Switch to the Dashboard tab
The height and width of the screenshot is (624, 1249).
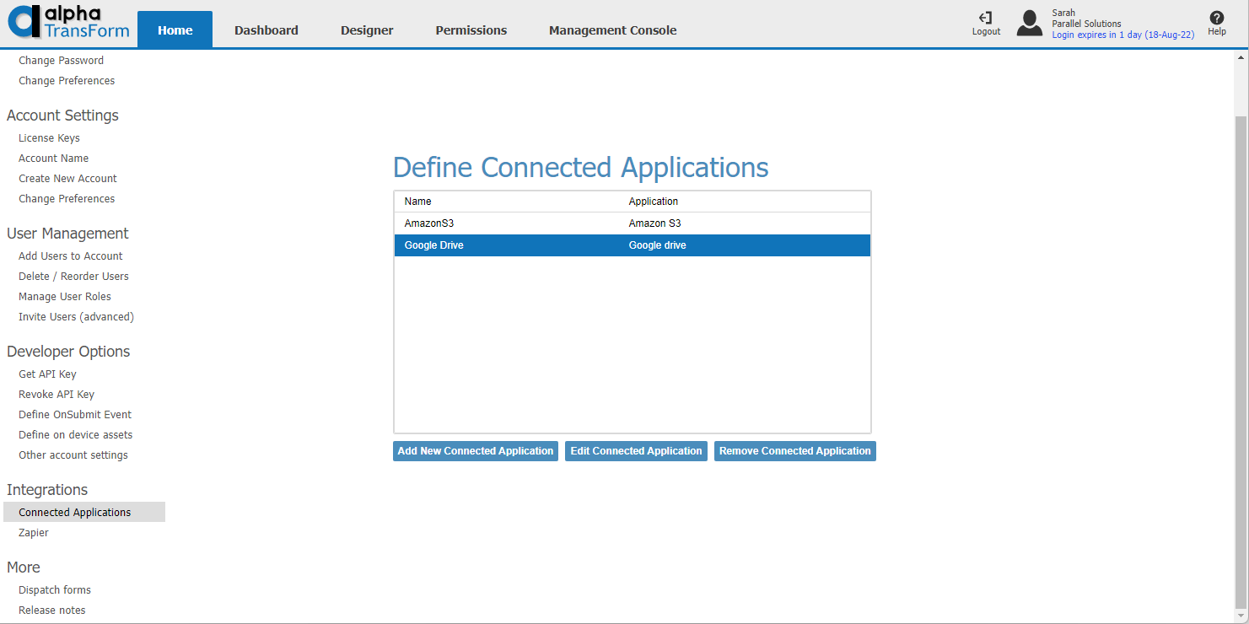[x=266, y=30]
